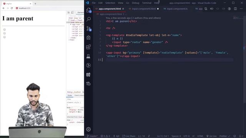Image resolution: width=246 pixels, height=138 pixels.
Task: Open the View menu
Action: (120, 3)
